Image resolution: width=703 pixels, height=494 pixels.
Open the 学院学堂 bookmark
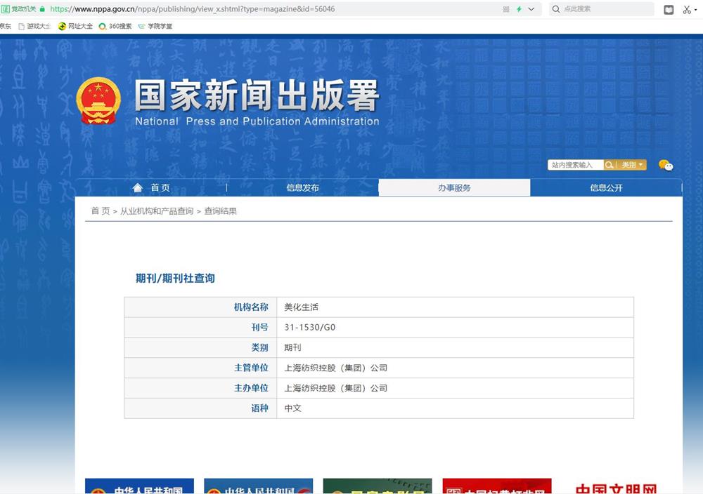coord(155,26)
